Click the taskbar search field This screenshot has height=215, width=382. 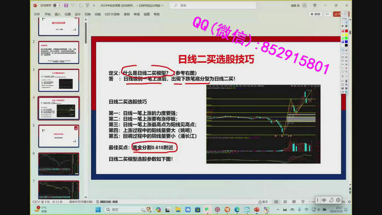click(122, 209)
